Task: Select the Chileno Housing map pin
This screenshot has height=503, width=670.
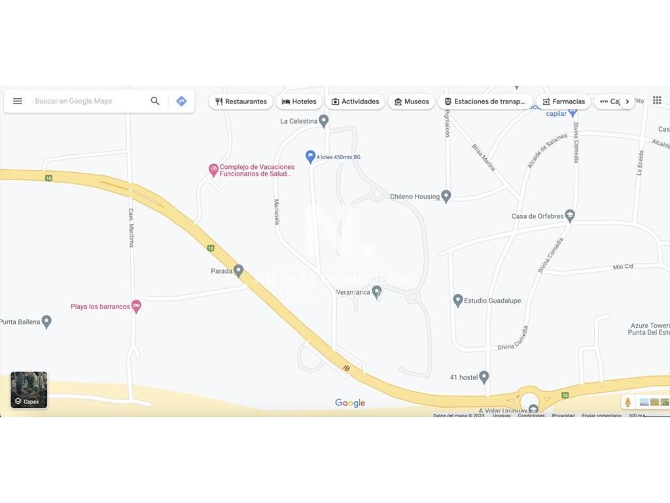Action: coord(446,196)
